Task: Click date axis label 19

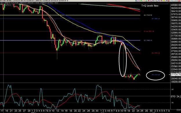Action: [x=7, y=111]
